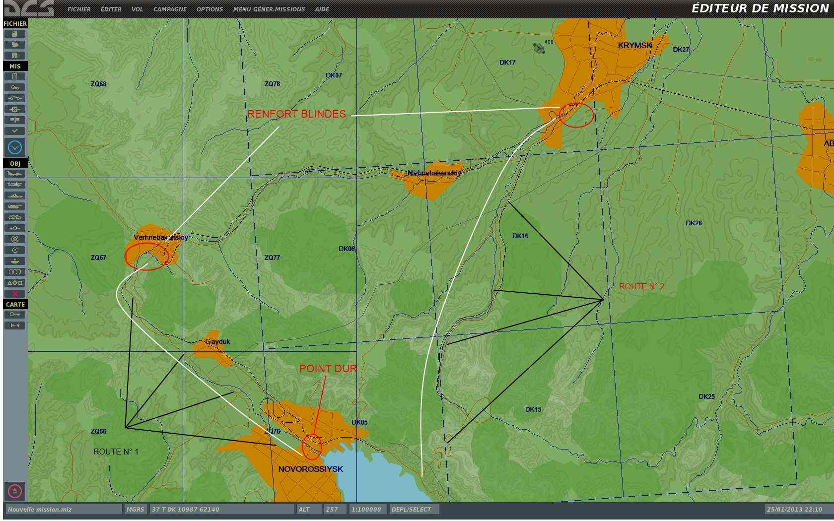Click the new mission file icon
The image size is (834, 521).
pyautogui.click(x=15, y=34)
